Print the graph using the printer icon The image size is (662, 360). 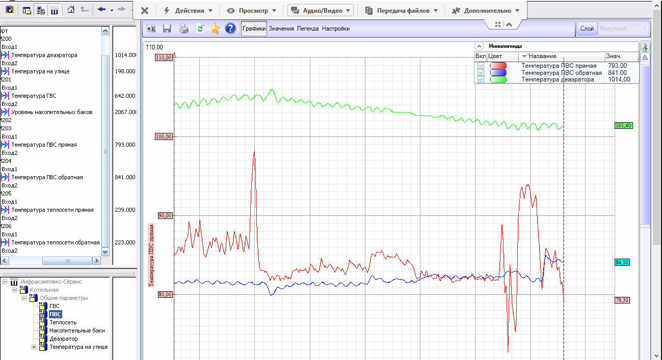pos(183,29)
